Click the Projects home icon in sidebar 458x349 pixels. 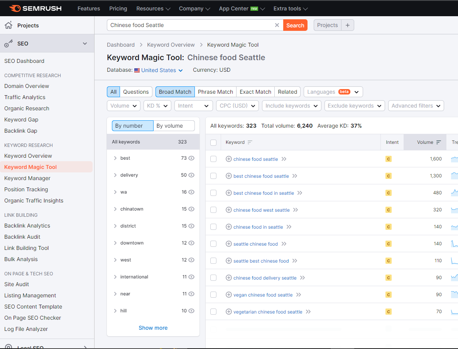tap(8, 25)
